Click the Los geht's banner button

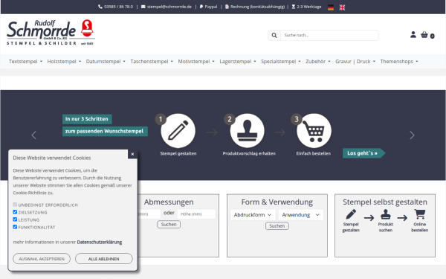coord(363,153)
